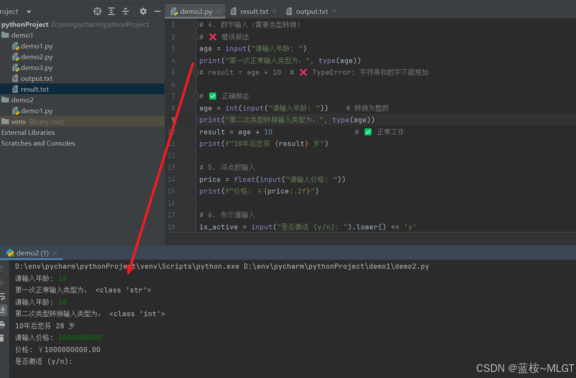Click console prompt "是否激活 (y/n):"
This screenshot has width=576, height=378.
[44, 362]
